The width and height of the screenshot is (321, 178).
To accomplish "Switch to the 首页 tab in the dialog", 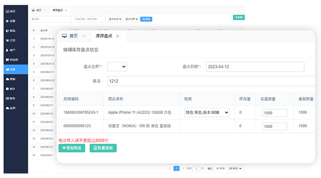I will pyautogui.click(x=74, y=36).
